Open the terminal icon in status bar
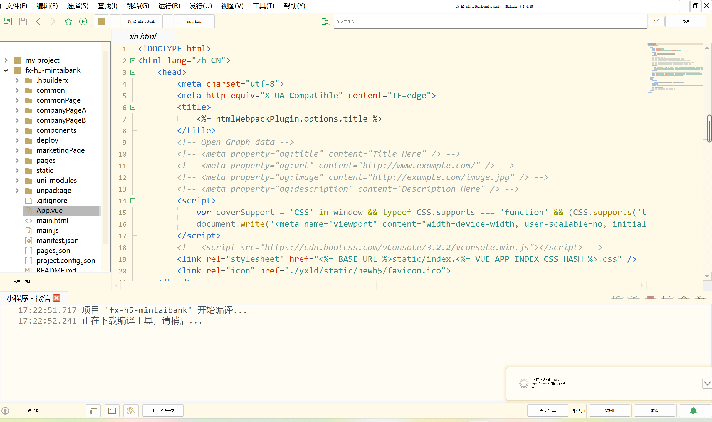 coord(112,411)
